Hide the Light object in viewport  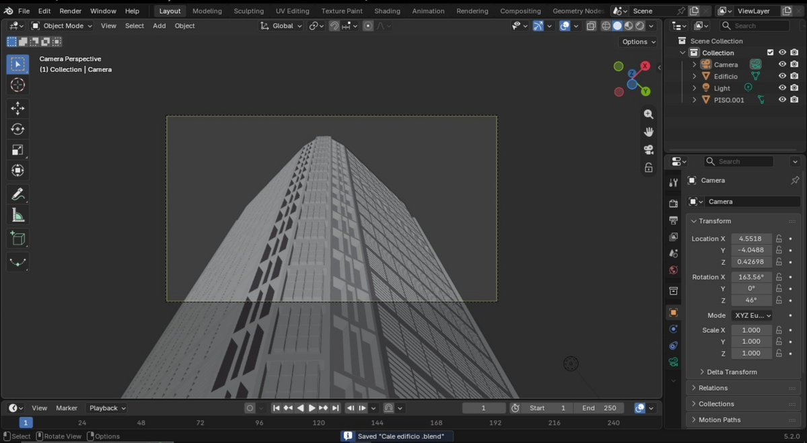pyautogui.click(x=782, y=88)
